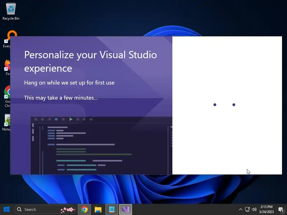The height and width of the screenshot is (215, 287).
Task: Open File Explorer from the taskbar
Action: [98, 209]
